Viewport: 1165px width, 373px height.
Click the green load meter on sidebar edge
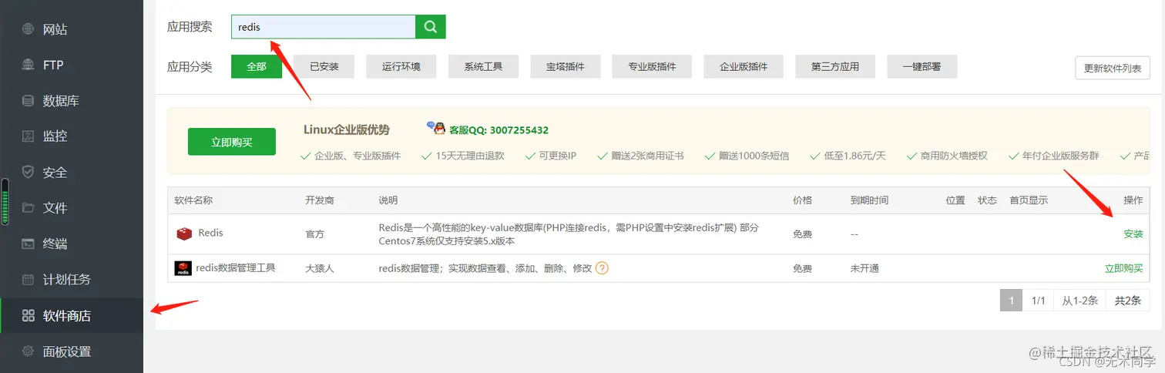[5, 202]
